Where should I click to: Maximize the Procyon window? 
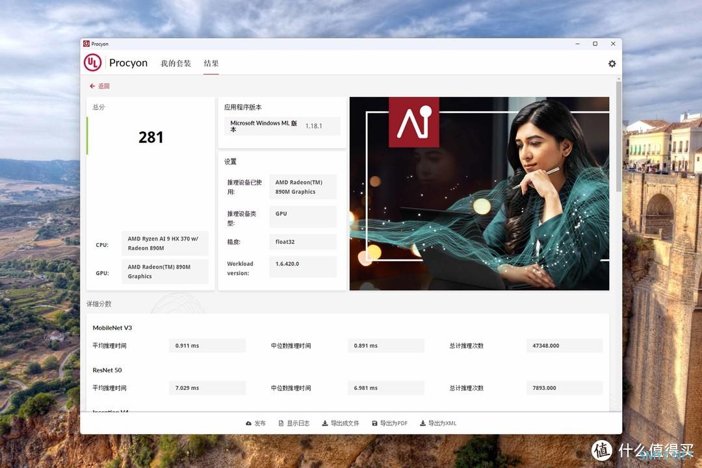tap(595, 44)
